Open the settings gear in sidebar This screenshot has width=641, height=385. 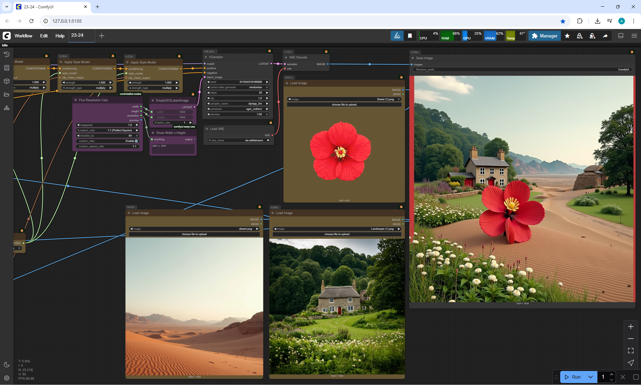7,378
